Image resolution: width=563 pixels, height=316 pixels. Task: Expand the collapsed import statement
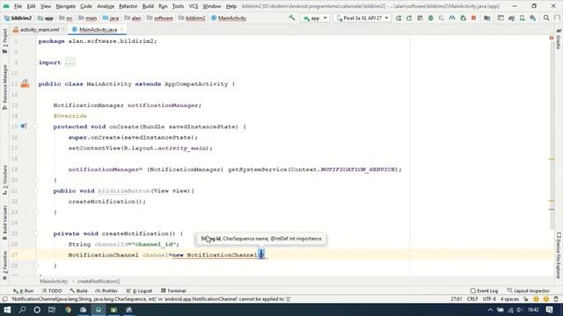70,62
